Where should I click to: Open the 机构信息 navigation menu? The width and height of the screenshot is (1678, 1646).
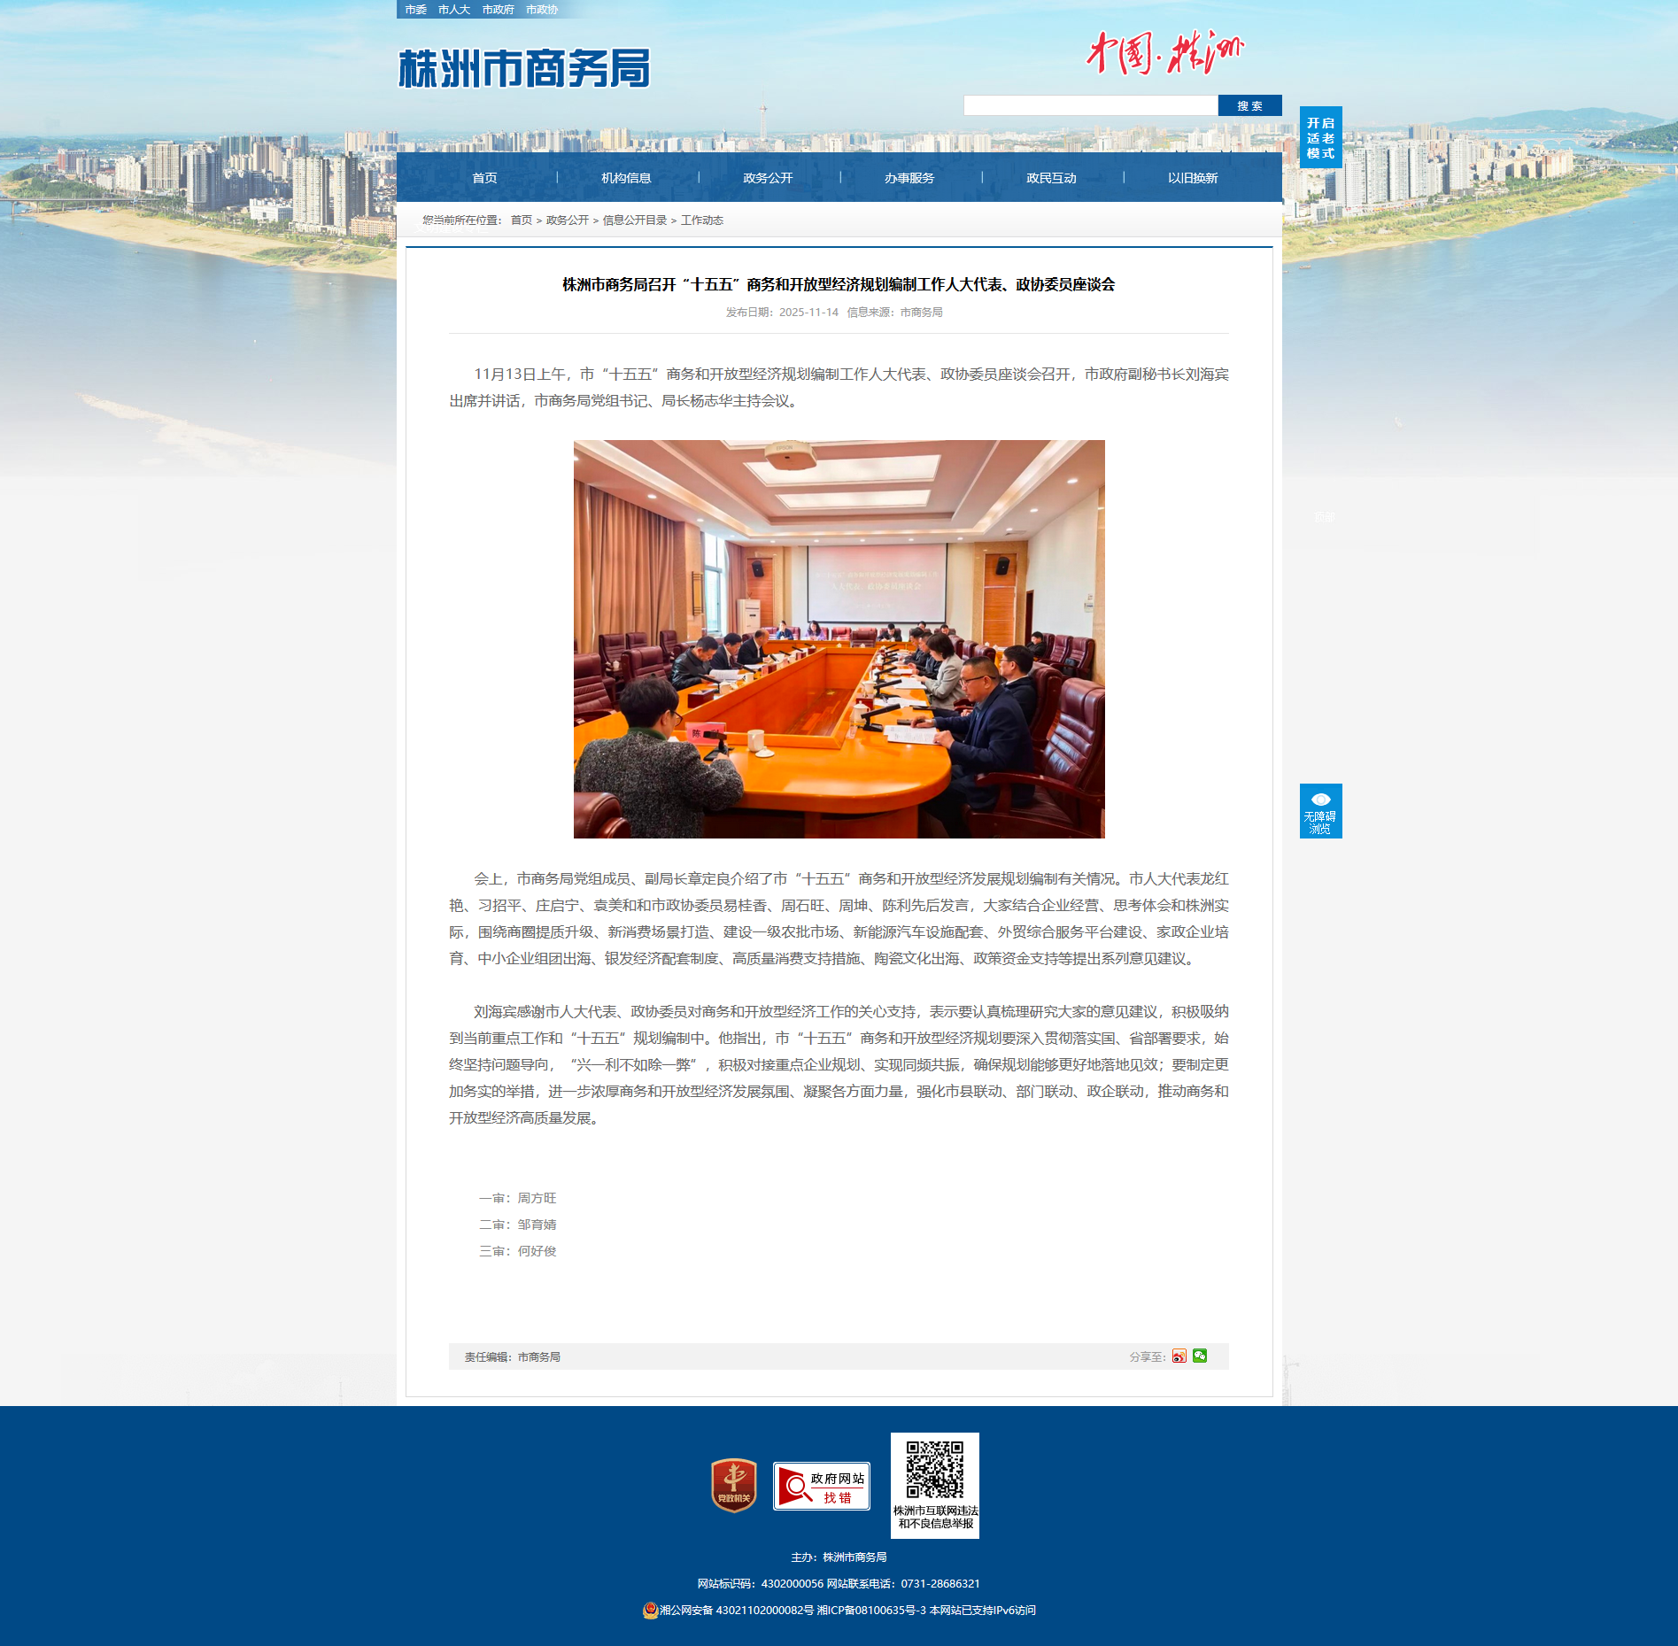[x=626, y=178]
